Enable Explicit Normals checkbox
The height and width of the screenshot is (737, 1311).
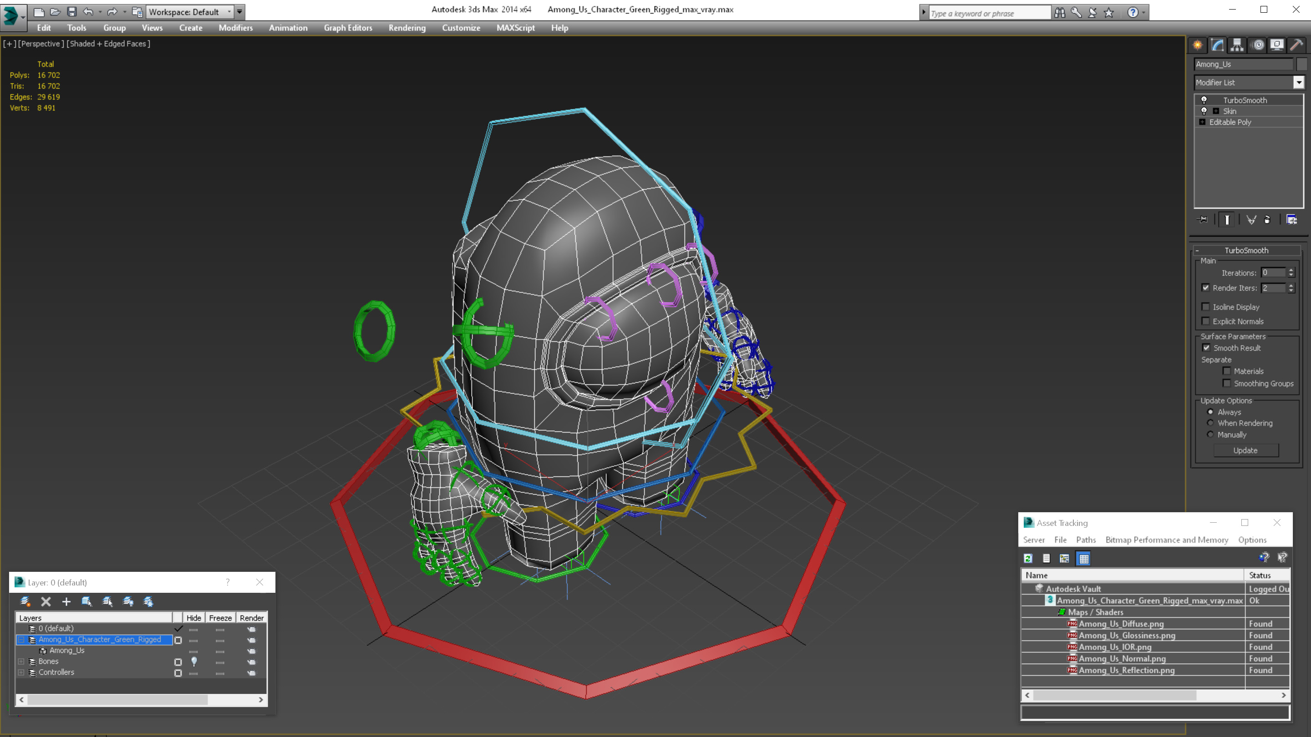1205,321
